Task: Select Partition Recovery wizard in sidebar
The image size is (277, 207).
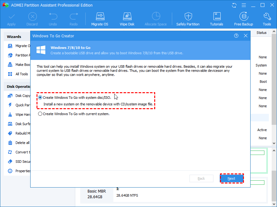Action: pos(19,55)
